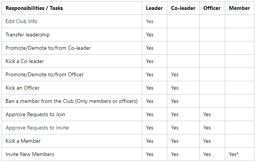Click Ban a member from the Club text
The image size is (256, 164).
click(x=40, y=101)
